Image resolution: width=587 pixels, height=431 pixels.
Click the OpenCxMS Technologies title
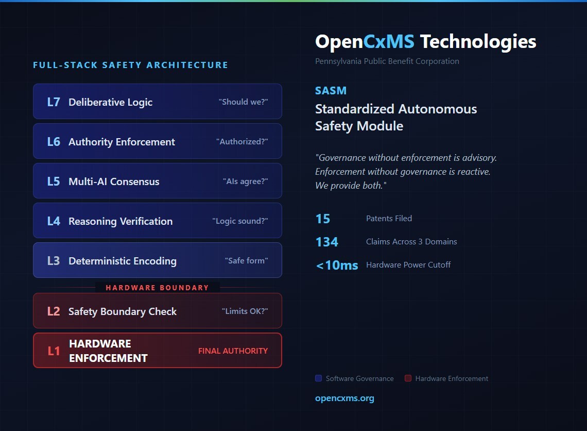click(425, 42)
